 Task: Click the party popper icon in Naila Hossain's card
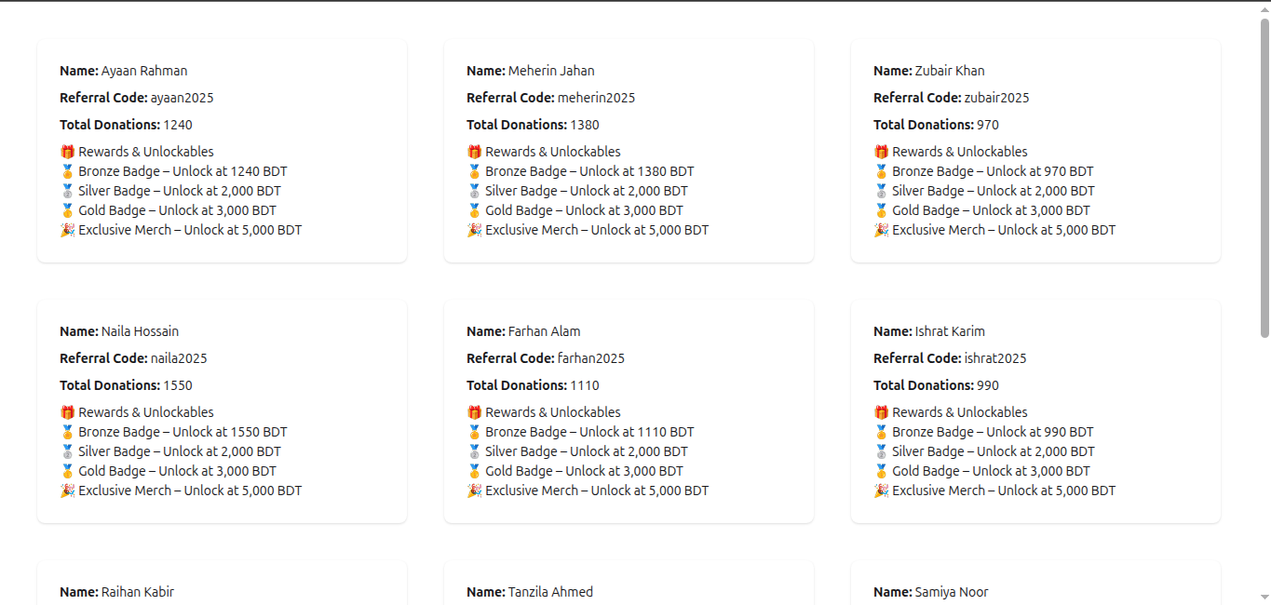(x=67, y=491)
